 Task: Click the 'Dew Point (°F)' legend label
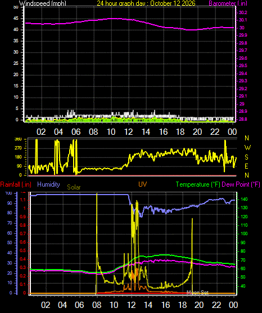[x=241, y=184]
